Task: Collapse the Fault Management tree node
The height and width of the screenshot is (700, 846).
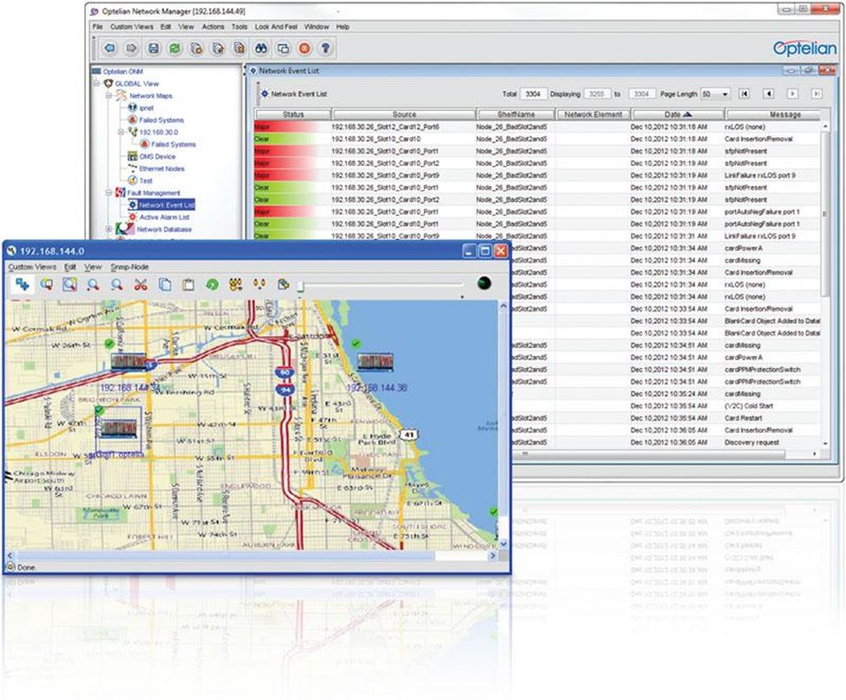Action: [109, 193]
